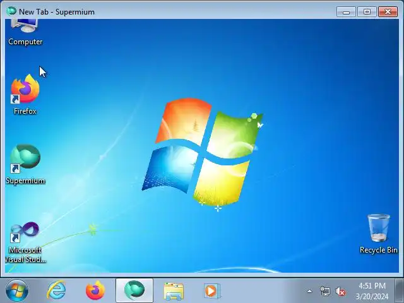Minimize the New Tab - Supermium window
Image resolution: width=404 pixels, height=303 pixels.
coord(346,12)
